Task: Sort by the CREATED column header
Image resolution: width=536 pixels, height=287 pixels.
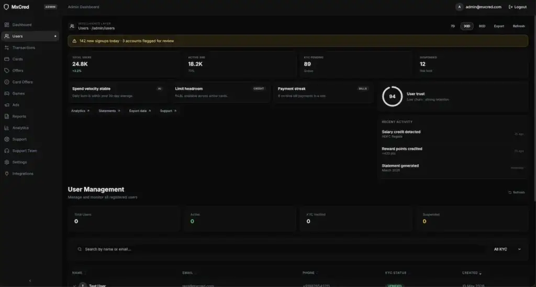Action: point(472,273)
